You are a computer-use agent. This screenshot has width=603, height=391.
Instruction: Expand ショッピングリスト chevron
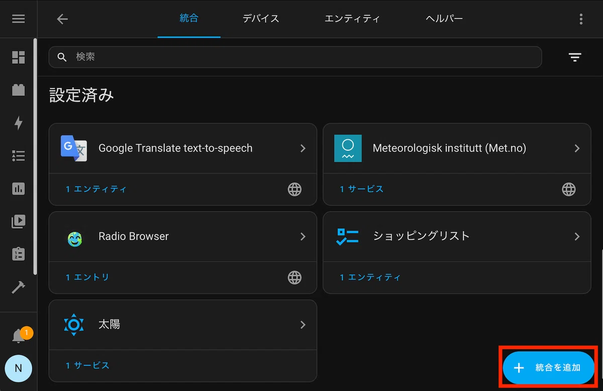pyautogui.click(x=577, y=236)
